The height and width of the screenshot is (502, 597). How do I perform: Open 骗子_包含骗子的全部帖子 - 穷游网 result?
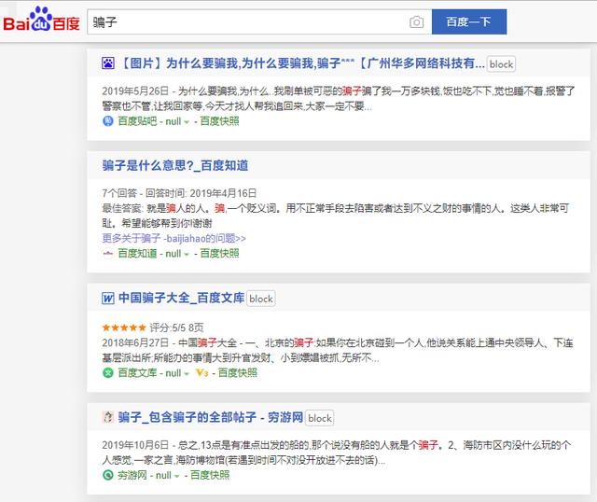[211, 417]
